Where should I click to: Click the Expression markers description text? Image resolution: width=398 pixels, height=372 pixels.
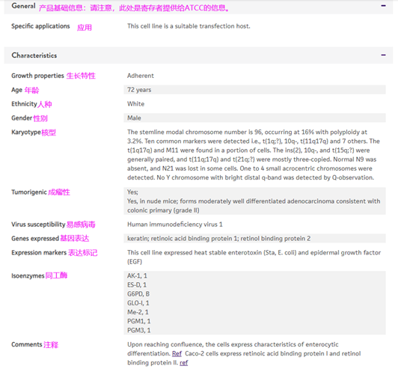click(254, 257)
